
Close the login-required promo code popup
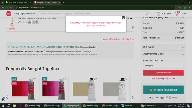tap(123, 19)
